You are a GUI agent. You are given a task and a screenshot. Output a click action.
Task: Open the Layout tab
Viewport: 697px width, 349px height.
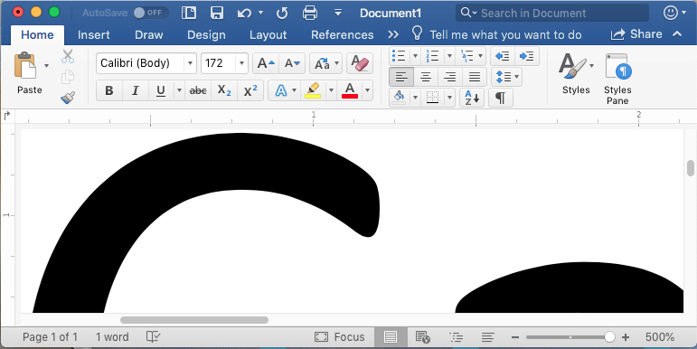click(268, 34)
